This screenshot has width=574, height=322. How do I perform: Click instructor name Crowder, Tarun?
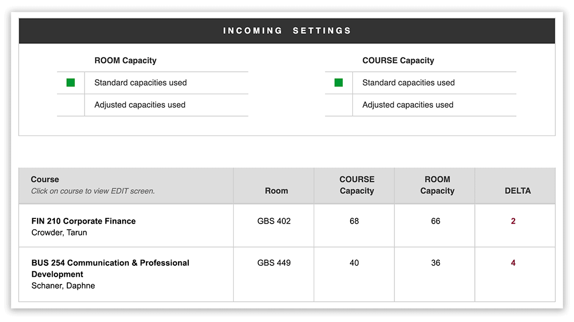[59, 232]
